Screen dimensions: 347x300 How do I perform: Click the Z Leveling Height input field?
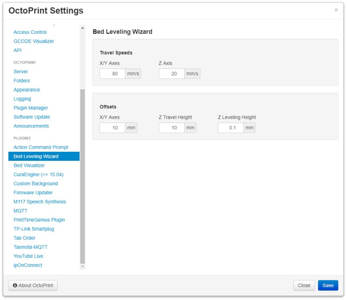pos(231,127)
